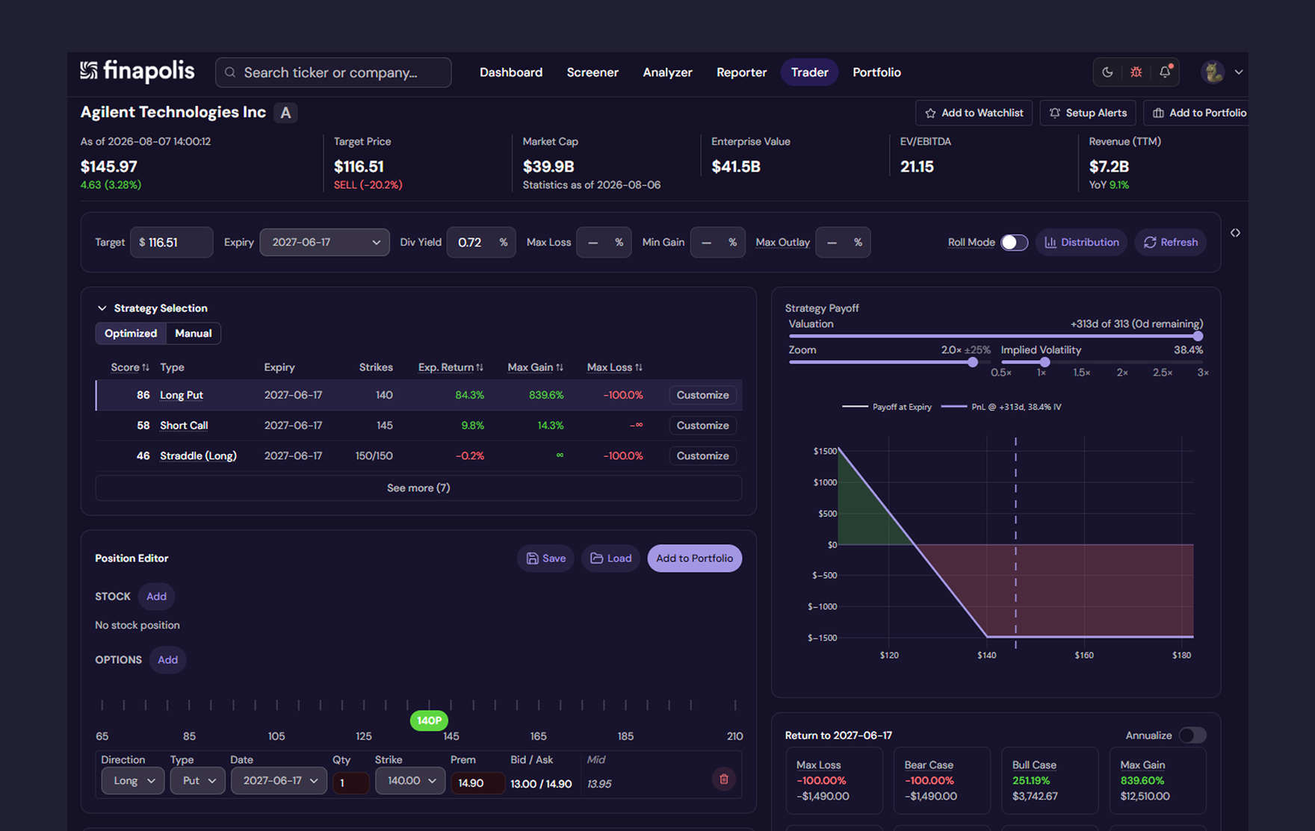Sort by Max Gain column

535,367
